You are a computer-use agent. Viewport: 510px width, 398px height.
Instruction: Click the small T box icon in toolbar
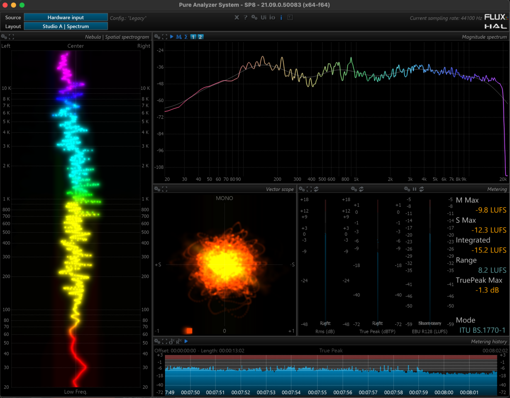pos(290,17)
